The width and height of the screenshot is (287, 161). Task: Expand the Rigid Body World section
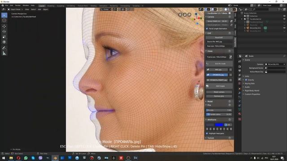click(x=252, y=90)
